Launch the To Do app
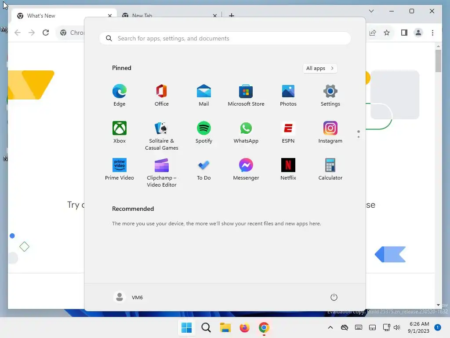Image resolution: width=450 pixels, height=338 pixels. pos(204,169)
